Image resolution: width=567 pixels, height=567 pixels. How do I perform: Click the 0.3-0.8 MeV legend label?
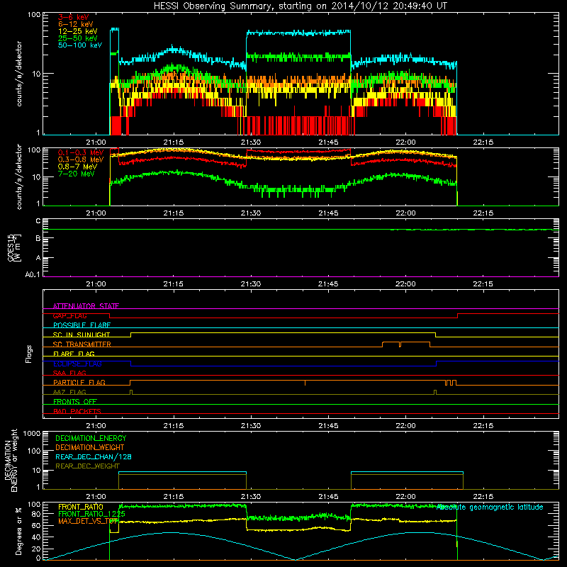tap(81, 159)
